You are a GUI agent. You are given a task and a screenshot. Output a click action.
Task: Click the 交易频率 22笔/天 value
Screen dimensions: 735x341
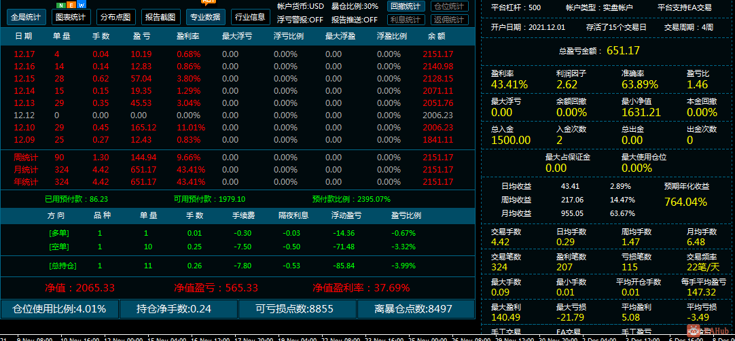[x=703, y=267]
